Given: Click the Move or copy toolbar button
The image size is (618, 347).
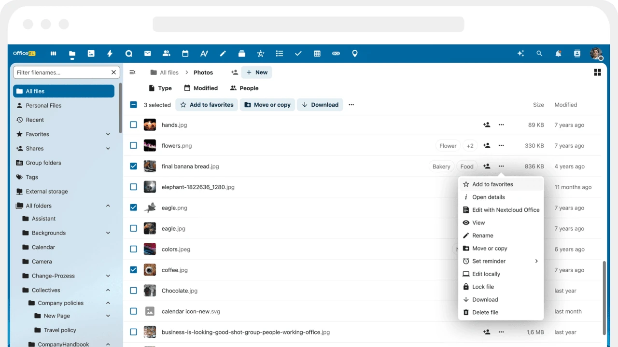Looking at the screenshot, I should [x=267, y=105].
